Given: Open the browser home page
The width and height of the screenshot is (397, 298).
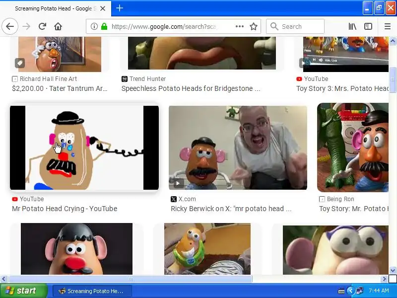Looking at the screenshot, I should tap(58, 26).
